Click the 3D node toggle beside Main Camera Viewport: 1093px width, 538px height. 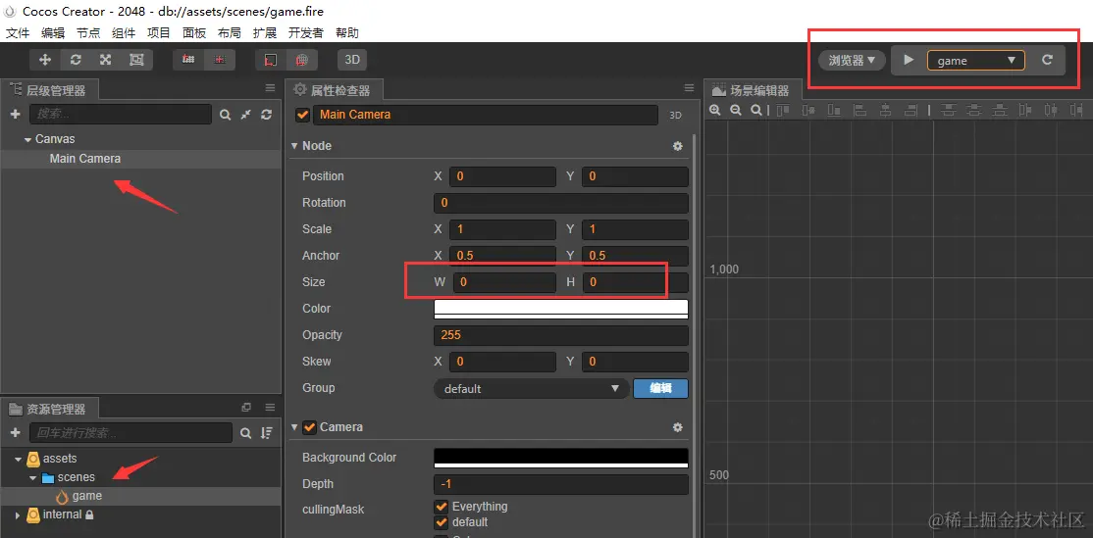coord(675,116)
